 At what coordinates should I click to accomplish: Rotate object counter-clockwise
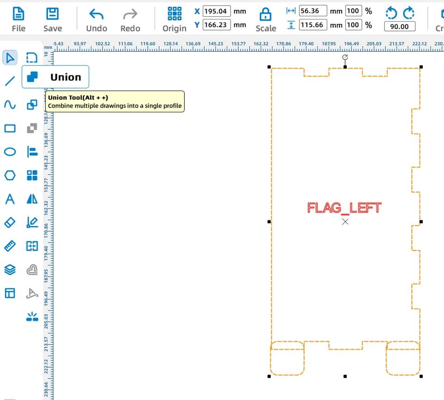[391, 13]
